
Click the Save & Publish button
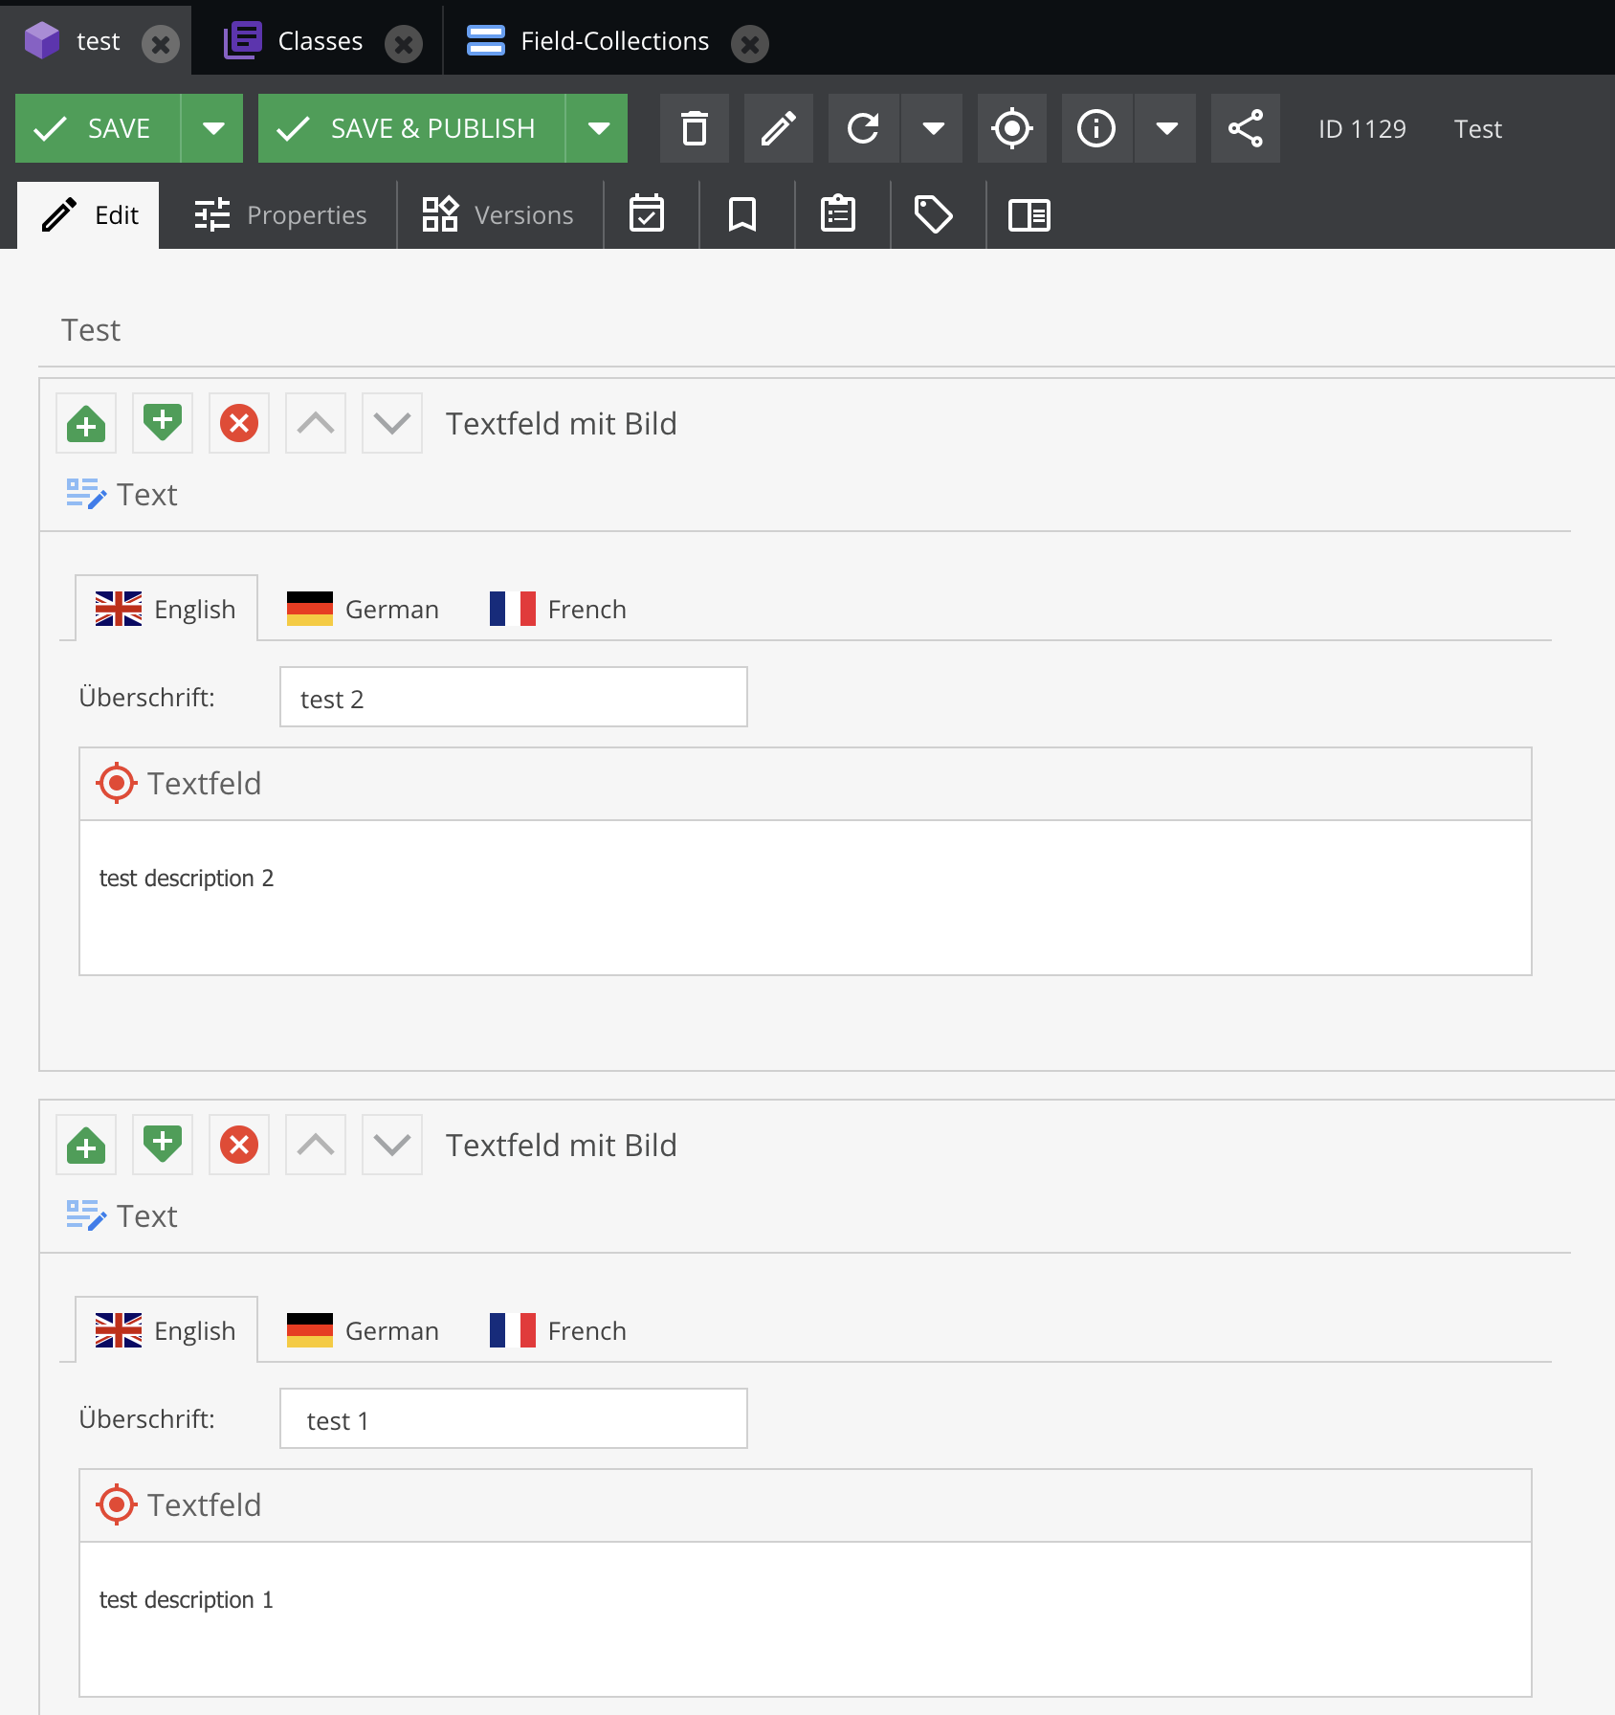click(411, 128)
